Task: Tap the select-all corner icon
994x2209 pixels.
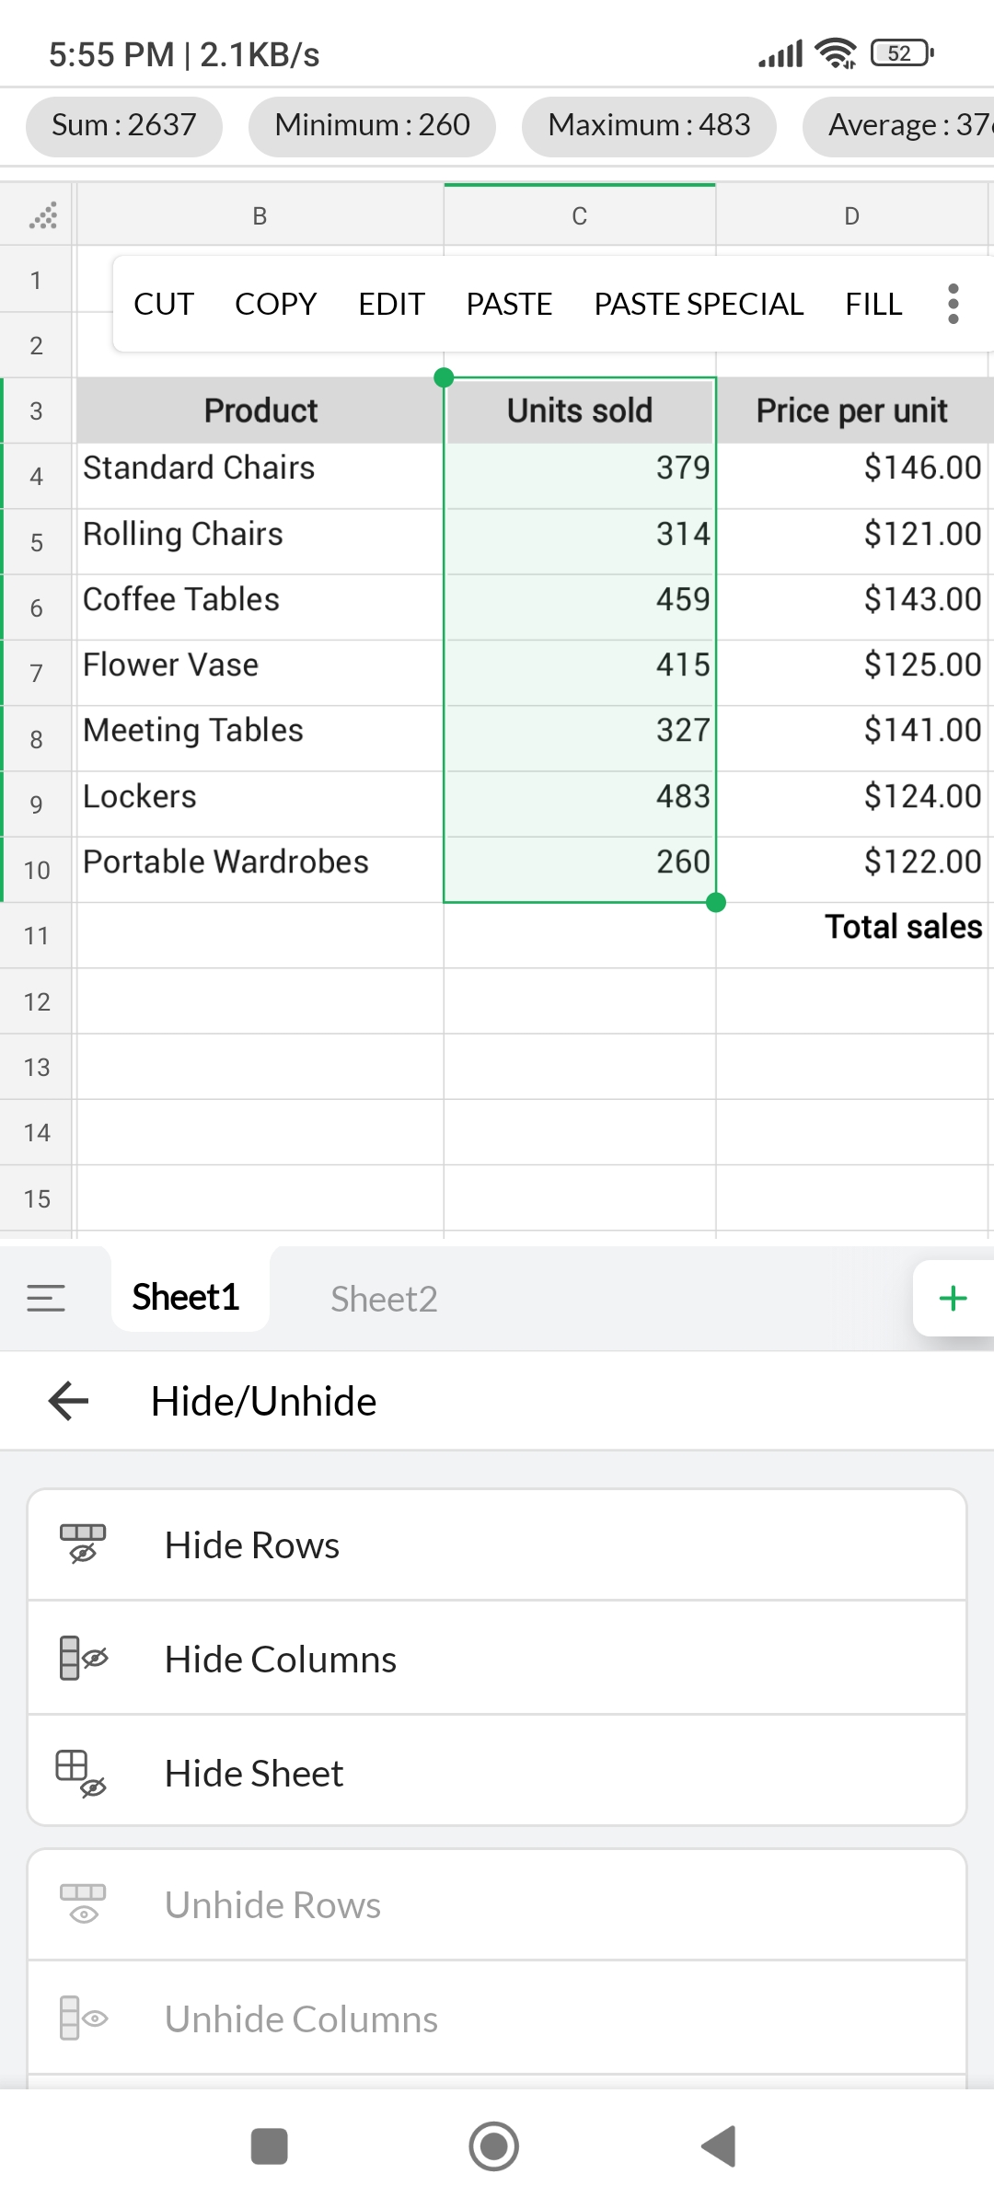Action: (x=42, y=215)
